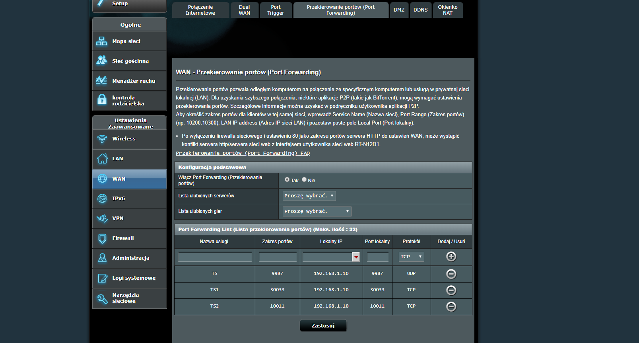Open the TCP protocol dropdown

click(x=411, y=257)
